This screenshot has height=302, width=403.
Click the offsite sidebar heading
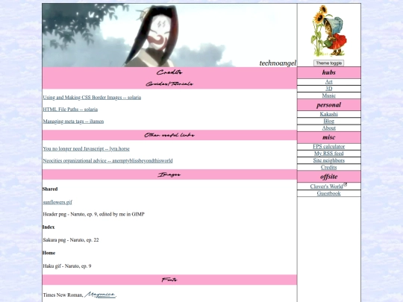point(328,177)
